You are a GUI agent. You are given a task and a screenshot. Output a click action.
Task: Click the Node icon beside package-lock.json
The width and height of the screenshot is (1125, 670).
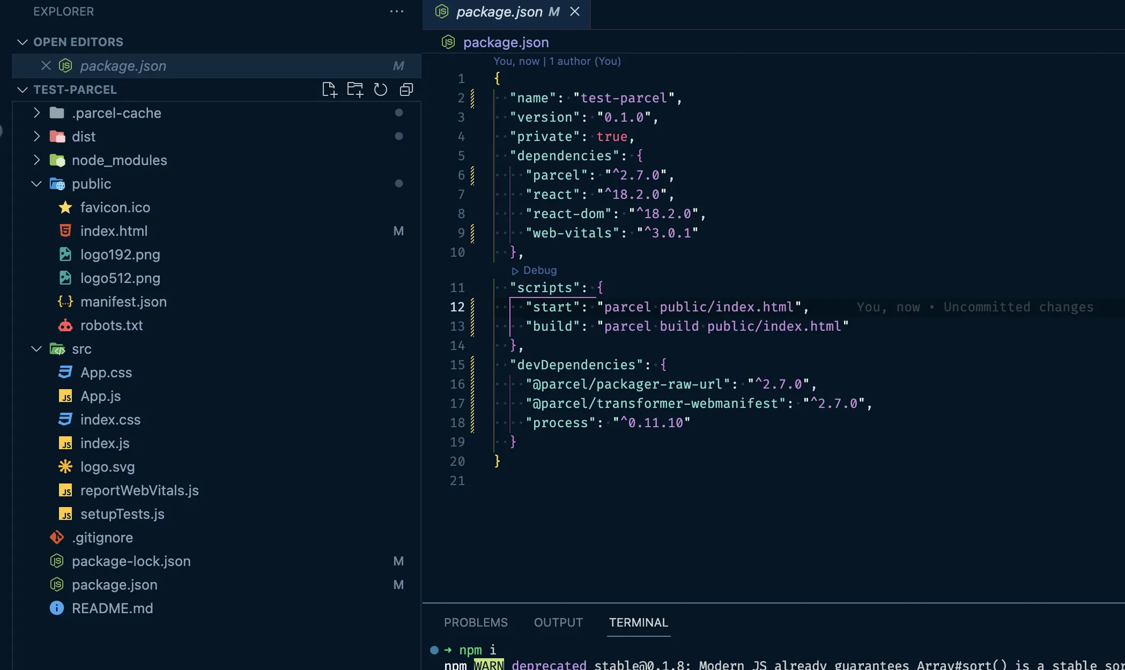point(57,561)
